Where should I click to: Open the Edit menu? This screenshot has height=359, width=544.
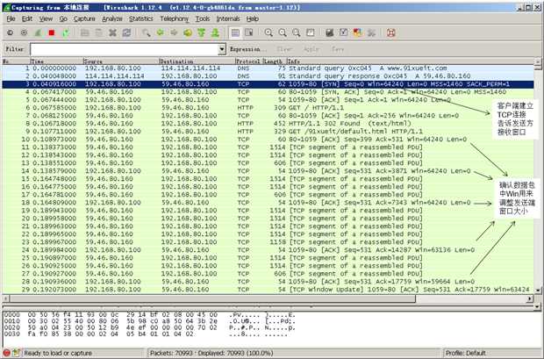point(27,18)
